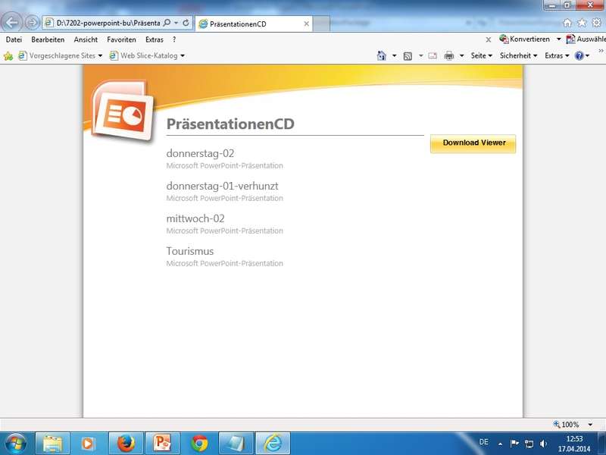Expand the Home icon dropdown arrow
The width and height of the screenshot is (606, 455).
coord(394,55)
